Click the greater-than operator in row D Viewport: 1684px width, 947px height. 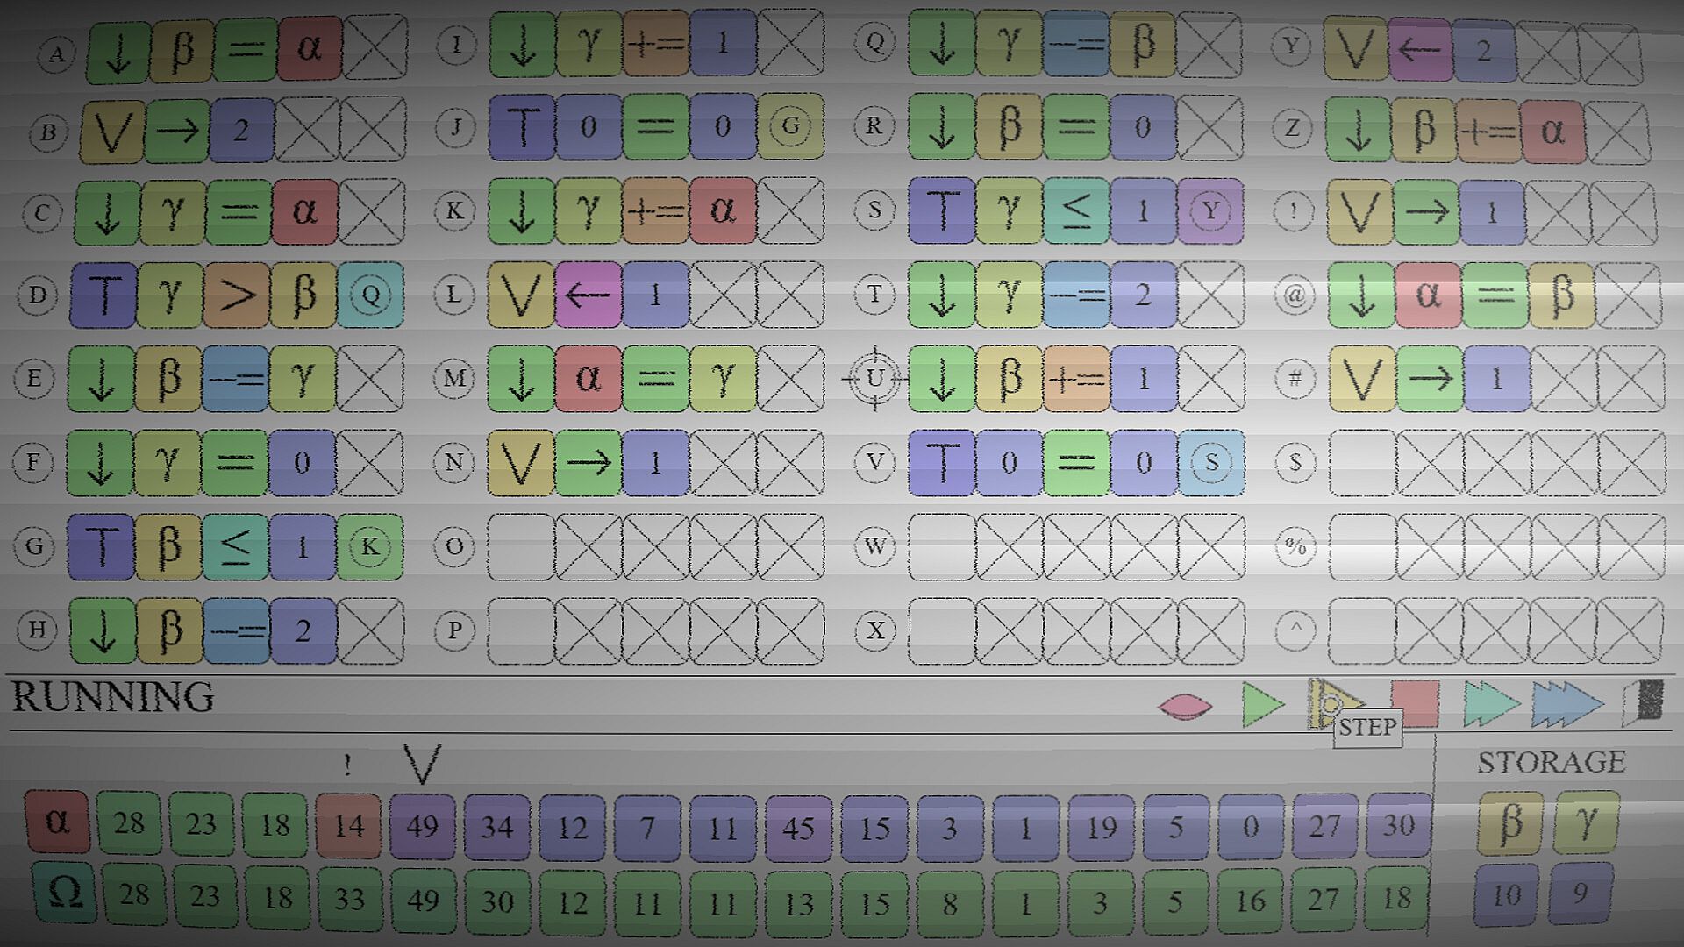[x=237, y=295]
